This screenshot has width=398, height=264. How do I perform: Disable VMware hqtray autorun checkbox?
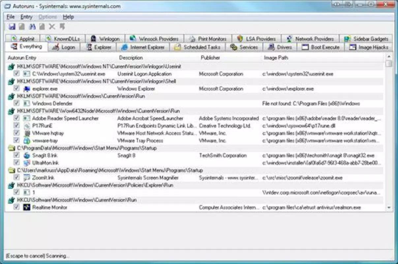pyautogui.click(x=16, y=133)
